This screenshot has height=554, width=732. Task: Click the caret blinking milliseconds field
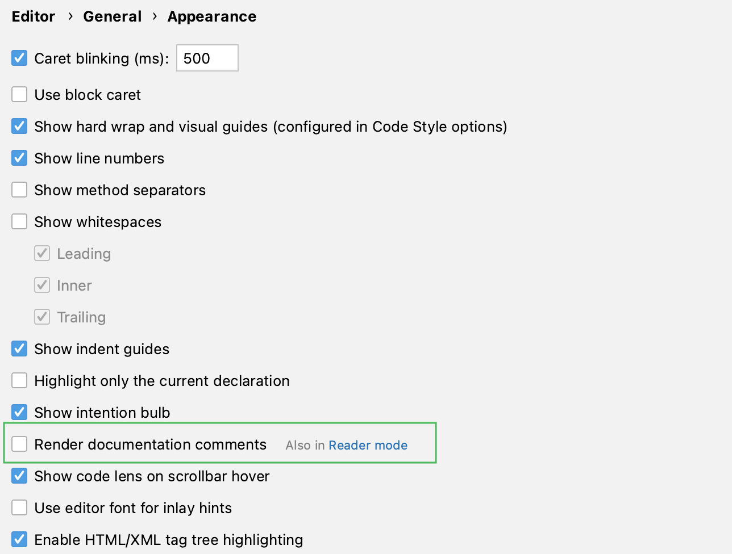206,58
